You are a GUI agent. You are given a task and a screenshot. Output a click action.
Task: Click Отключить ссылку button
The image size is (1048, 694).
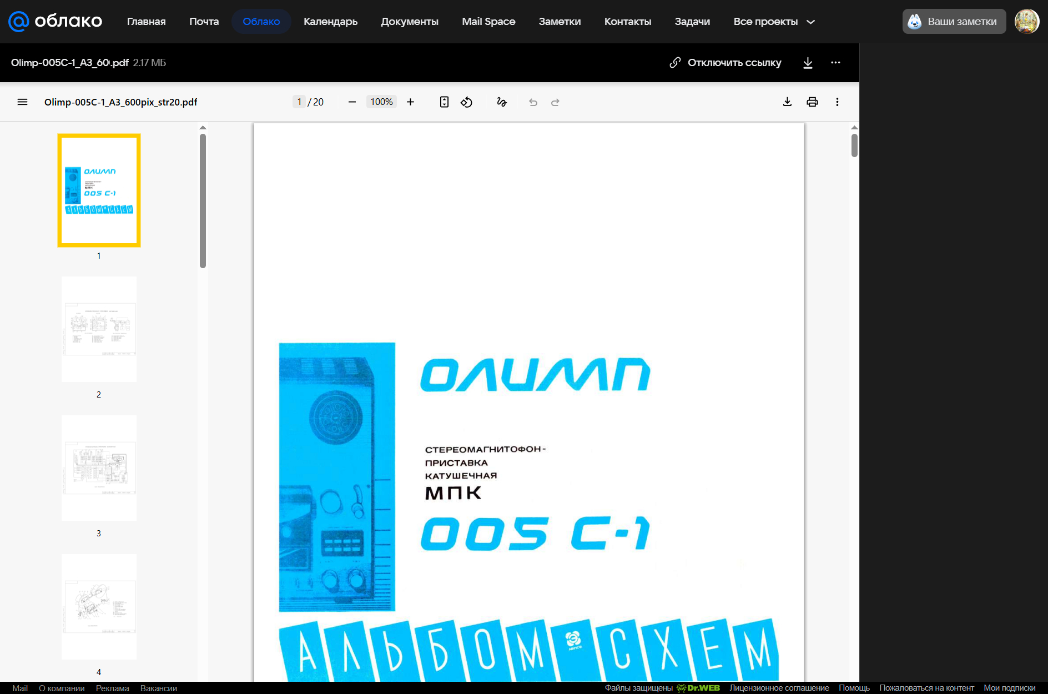[x=725, y=63]
